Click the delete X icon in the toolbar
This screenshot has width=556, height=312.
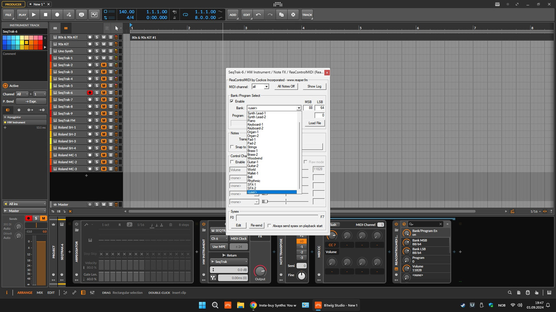pos(293,14)
